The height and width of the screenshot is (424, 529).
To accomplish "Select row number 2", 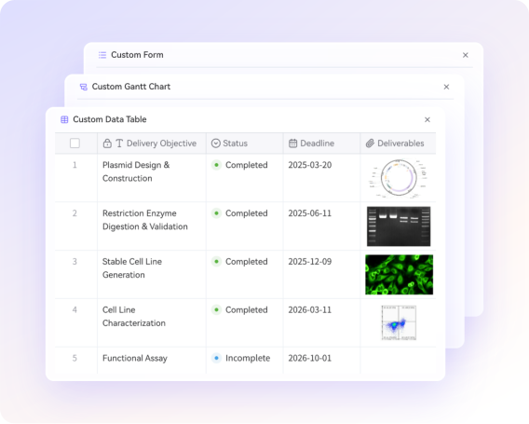I will (75, 213).
